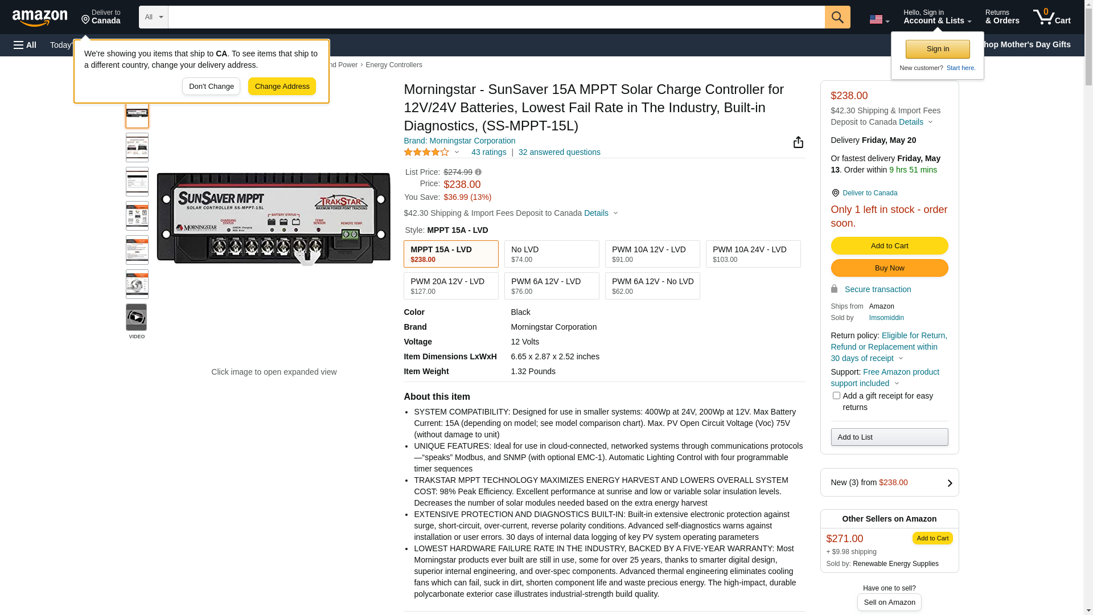Expand New (3) from $238.00 offers
Viewport: 1093px width, 615px height.
coord(889,482)
